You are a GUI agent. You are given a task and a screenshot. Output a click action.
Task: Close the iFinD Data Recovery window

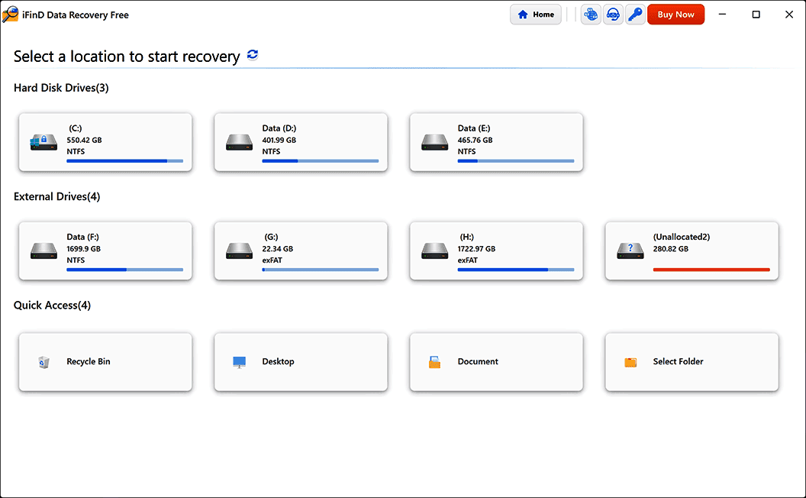(x=789, y=15)
